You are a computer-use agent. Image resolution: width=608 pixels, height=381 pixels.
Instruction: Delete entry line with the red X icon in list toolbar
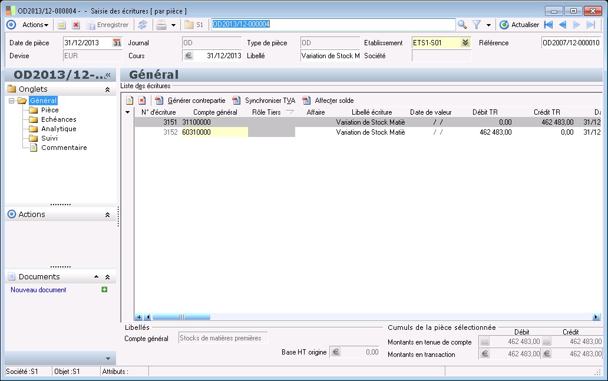pyautogui.click(x=143, y=101)
